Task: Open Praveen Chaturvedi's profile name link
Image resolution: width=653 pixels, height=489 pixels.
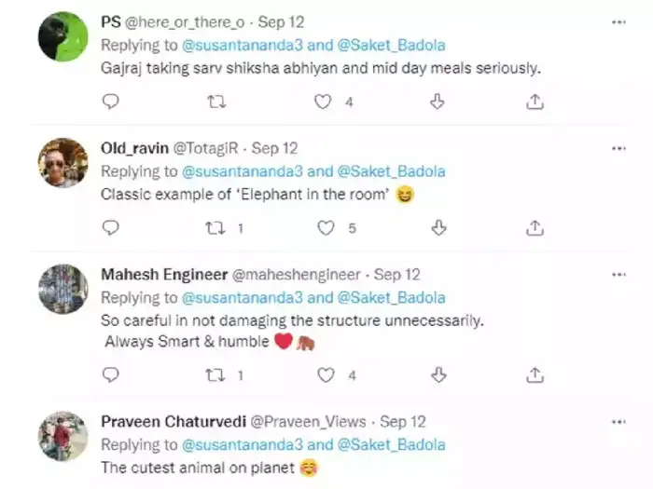Action: click(162, 422)
